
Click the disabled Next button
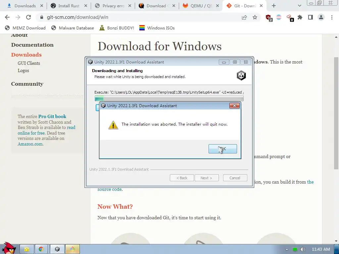point(207,178)
